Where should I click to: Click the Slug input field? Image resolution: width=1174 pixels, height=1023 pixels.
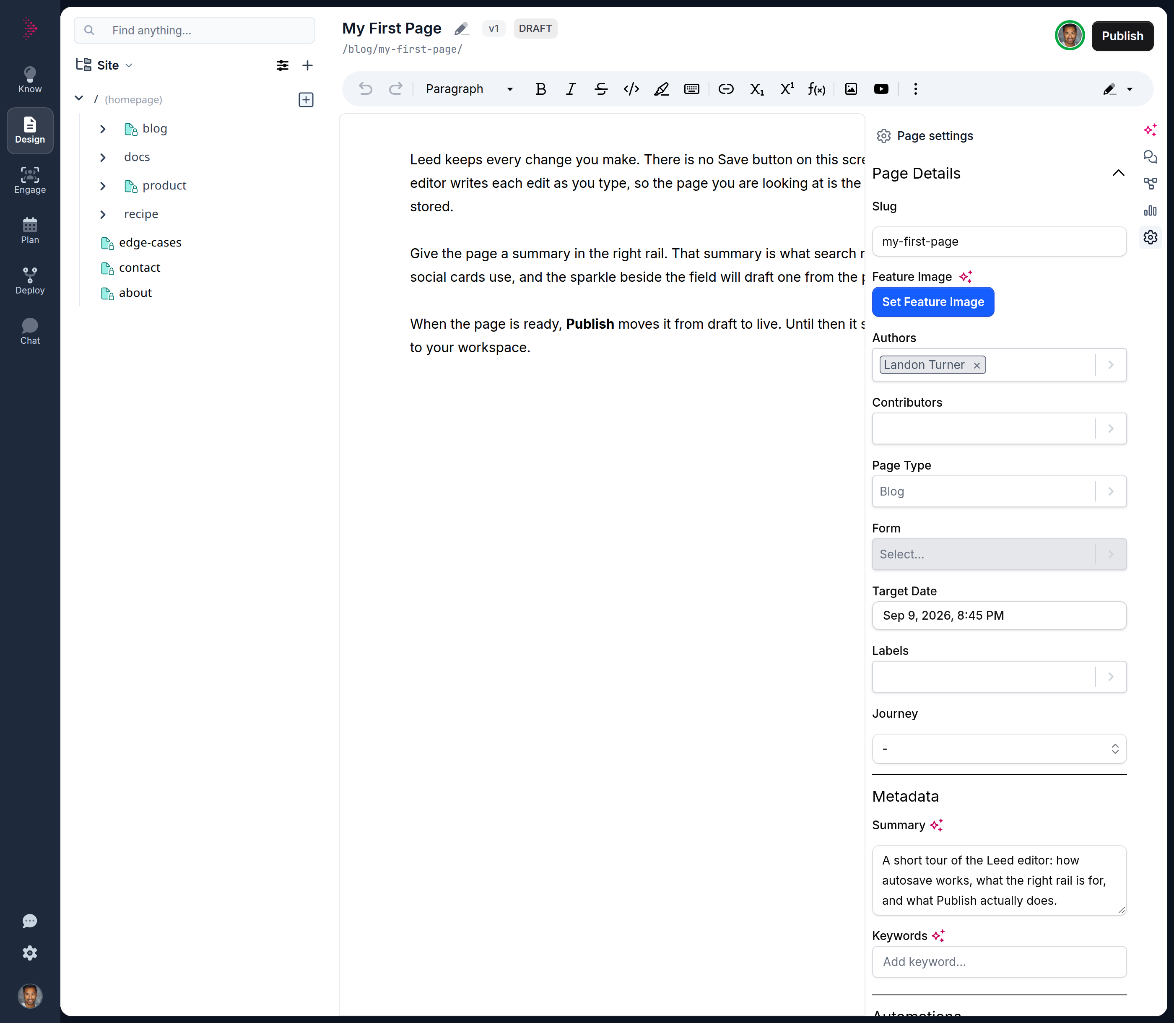[999, 241]
